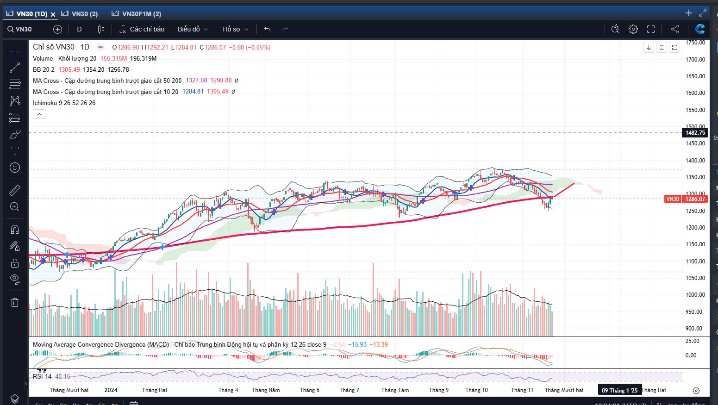Open the quick search lightning icon
The width and height of the screenshot is (718, 405).
click(615, 29)
